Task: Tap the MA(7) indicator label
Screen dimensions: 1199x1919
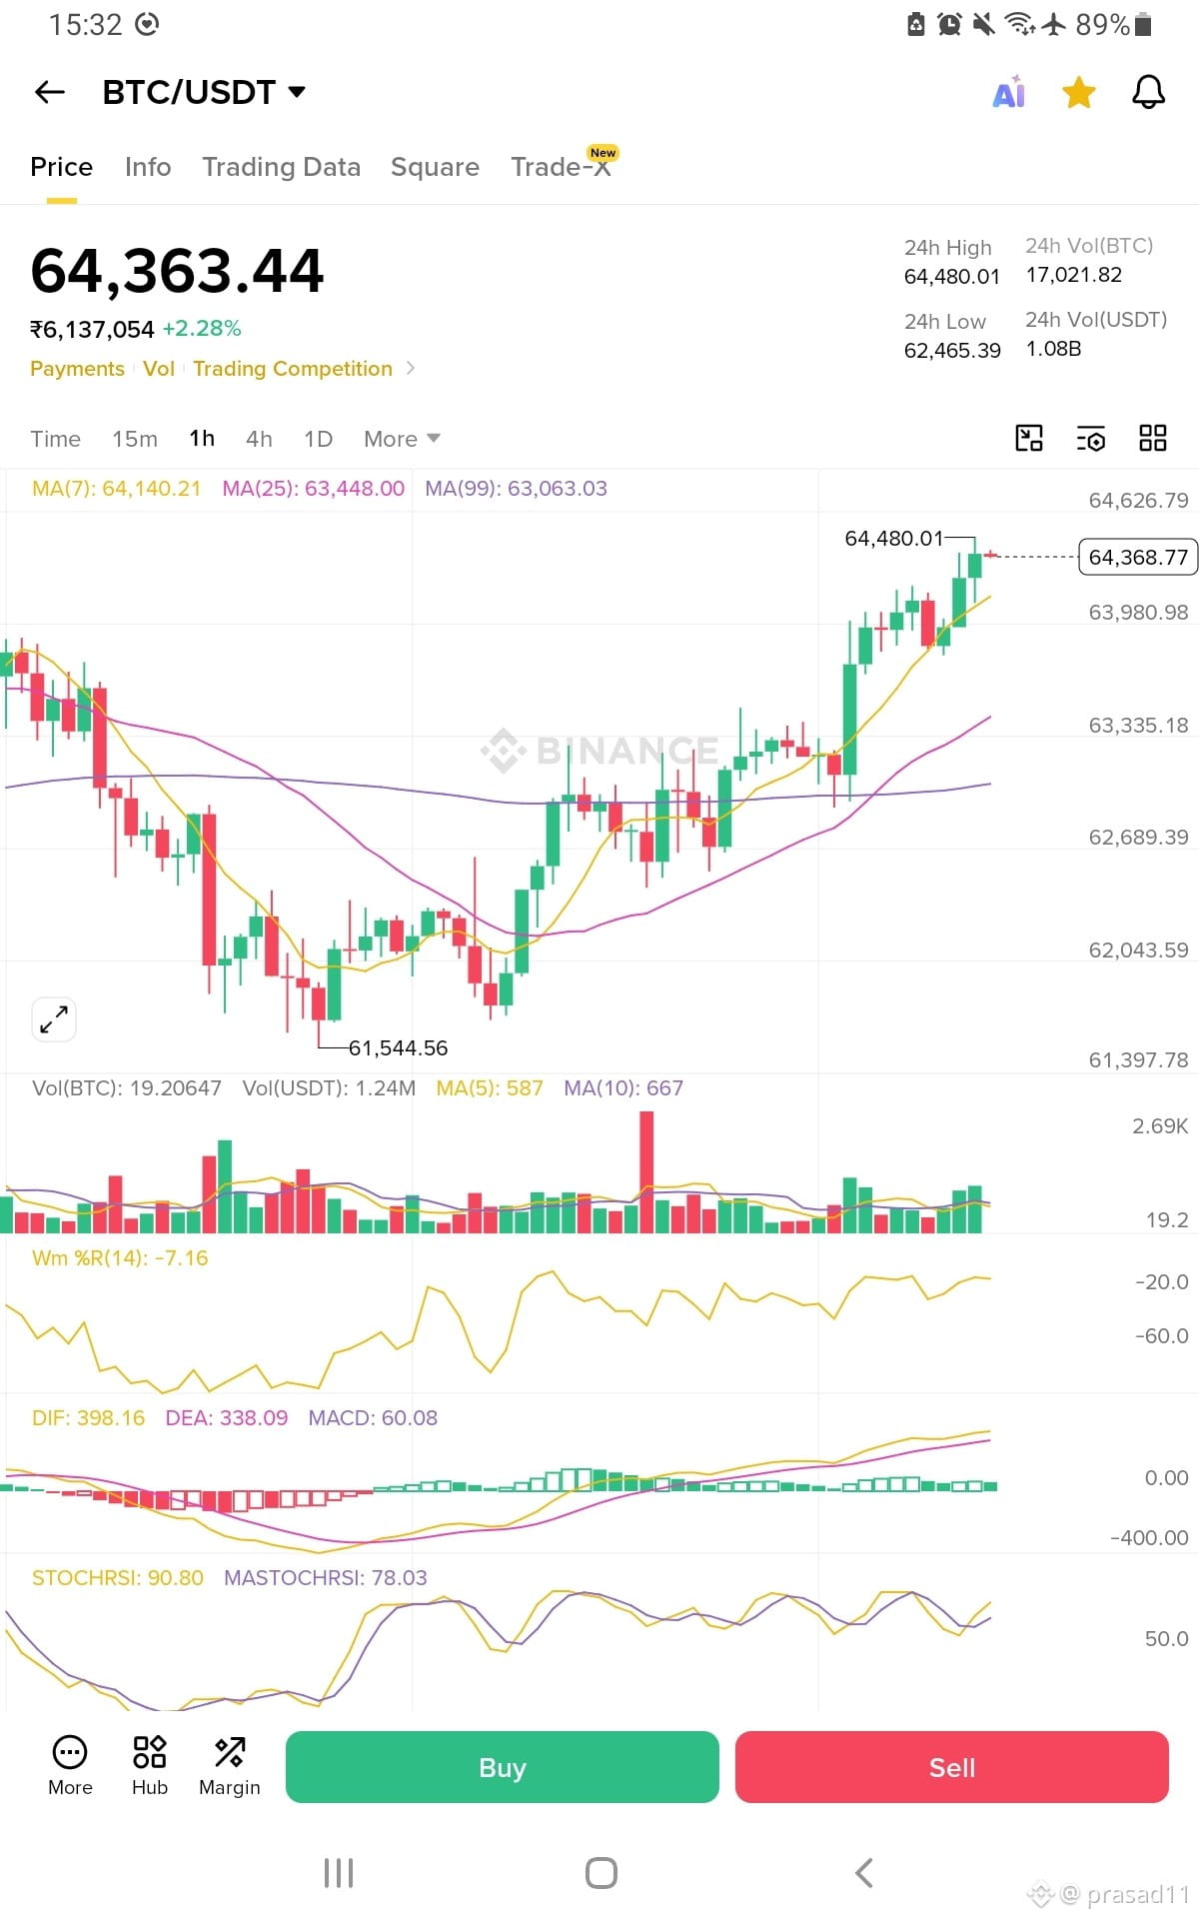Action: 116,489
